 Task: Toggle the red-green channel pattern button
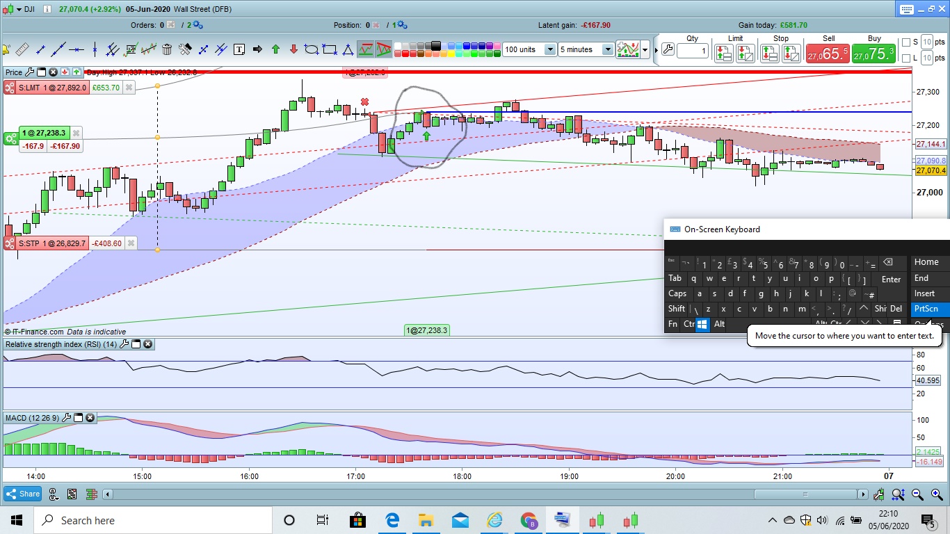tap(383, 49)
